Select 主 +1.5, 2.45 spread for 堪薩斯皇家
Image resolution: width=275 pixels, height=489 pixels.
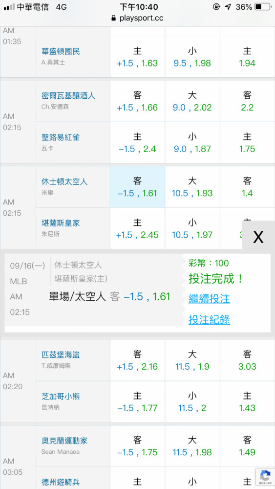(137, 228)
